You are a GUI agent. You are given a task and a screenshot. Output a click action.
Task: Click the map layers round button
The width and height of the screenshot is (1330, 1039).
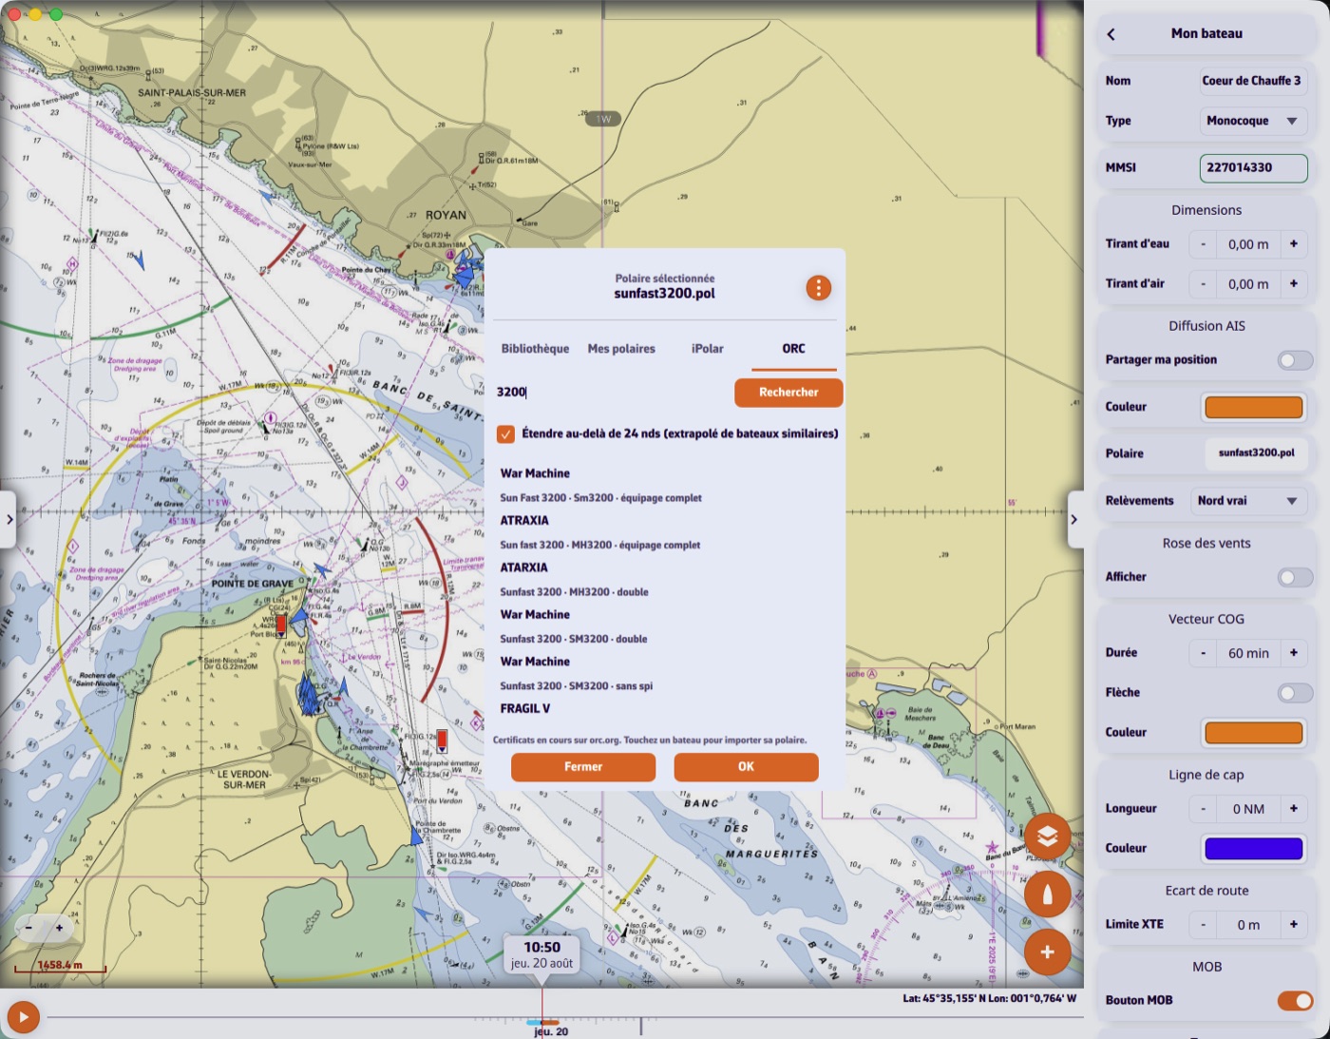[x=1047, y=837]
